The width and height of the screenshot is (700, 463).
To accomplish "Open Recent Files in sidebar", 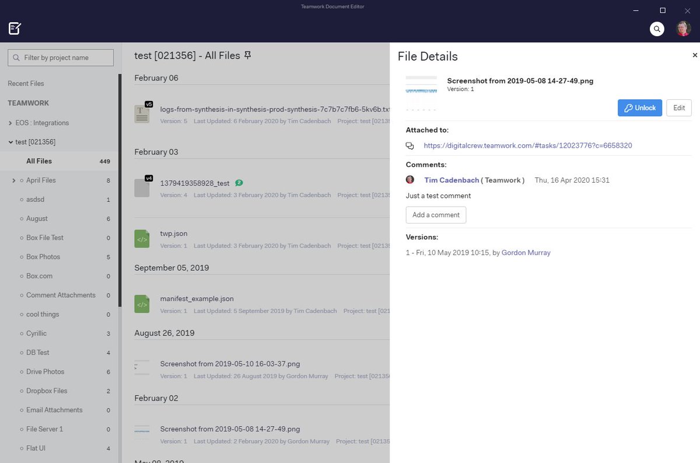I will 26,83.
